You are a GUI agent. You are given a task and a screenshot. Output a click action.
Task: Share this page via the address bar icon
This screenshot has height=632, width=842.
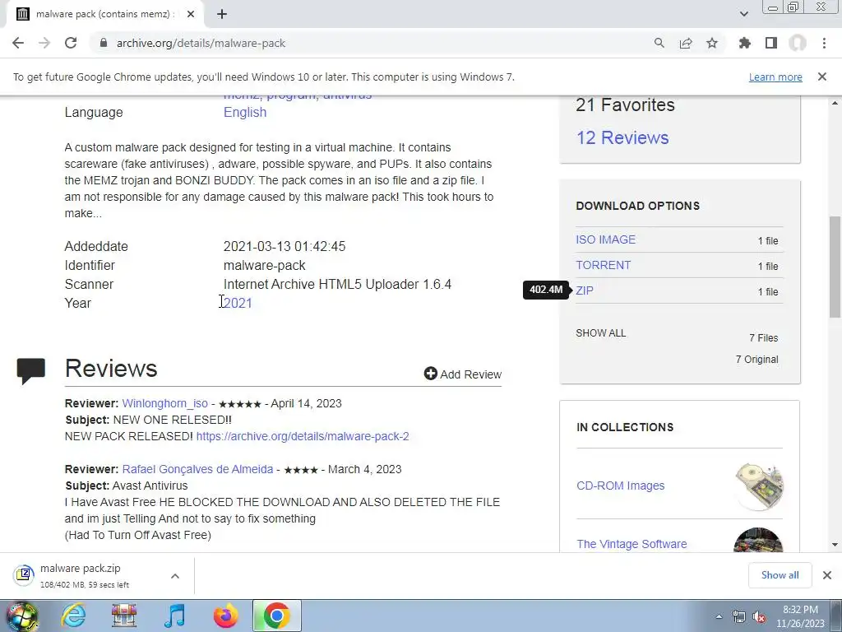(x=686, y=43)
